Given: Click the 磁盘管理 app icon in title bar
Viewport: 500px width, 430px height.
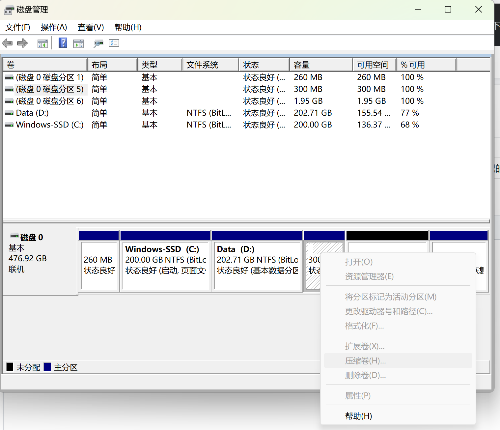Looking at the screenshot, I should pos(9,10).
